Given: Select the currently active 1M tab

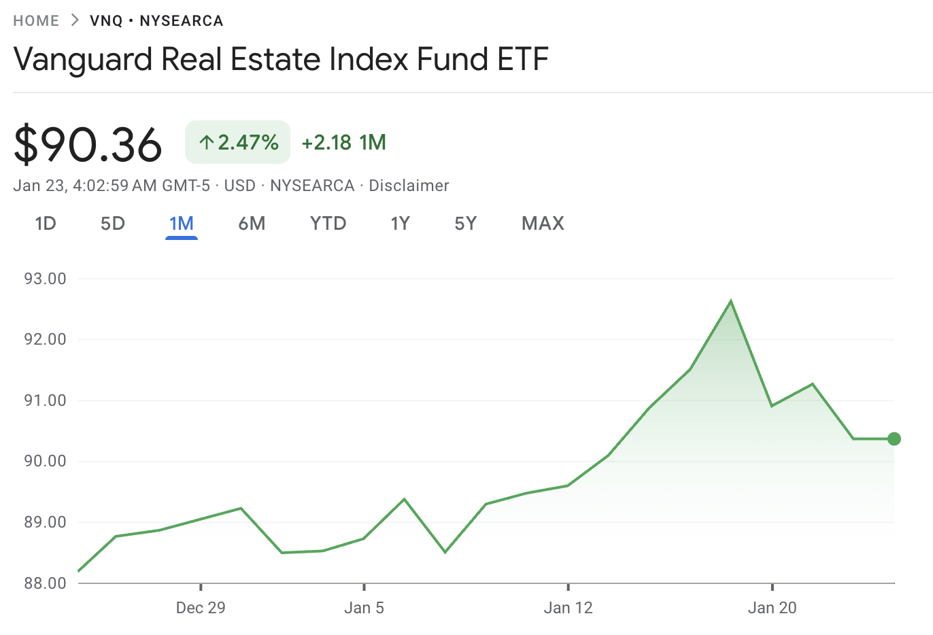Looking at the screenshot, I should [x=182, y=223].
